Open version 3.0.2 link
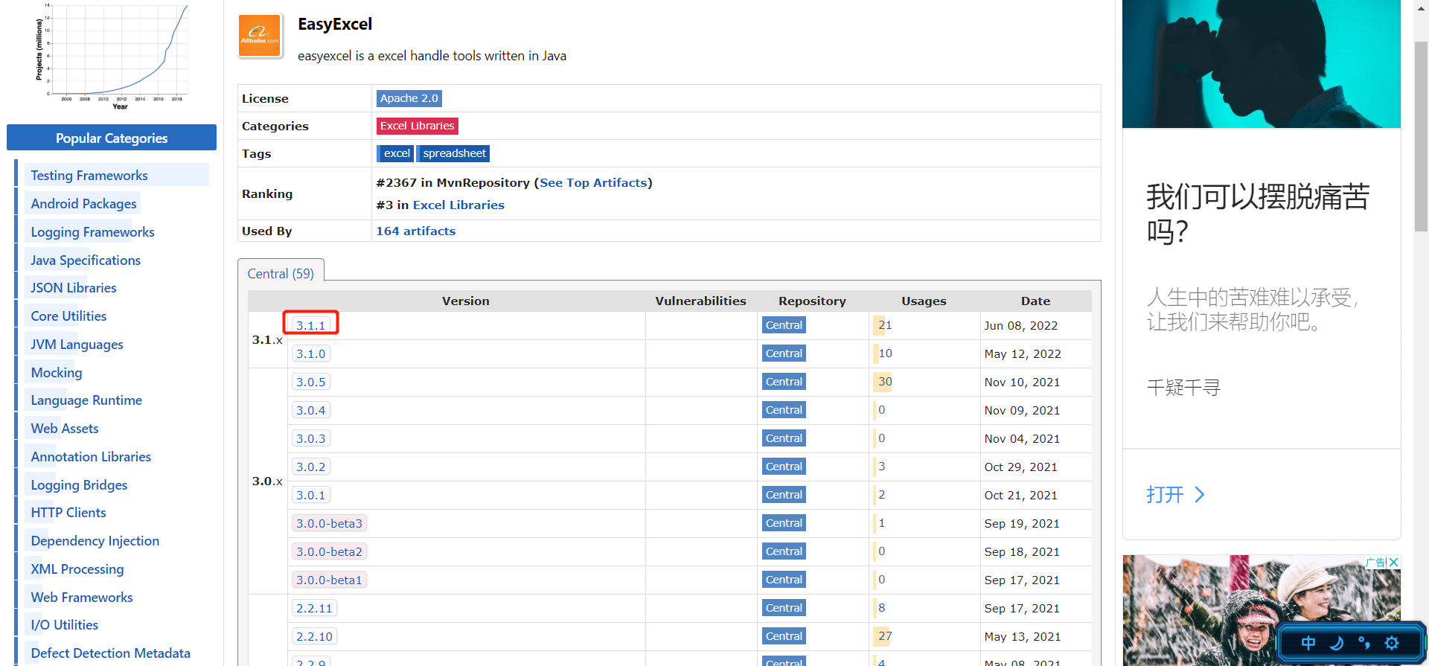The width and height of the screenshot is (1429, 666). (x=311, y=467)
